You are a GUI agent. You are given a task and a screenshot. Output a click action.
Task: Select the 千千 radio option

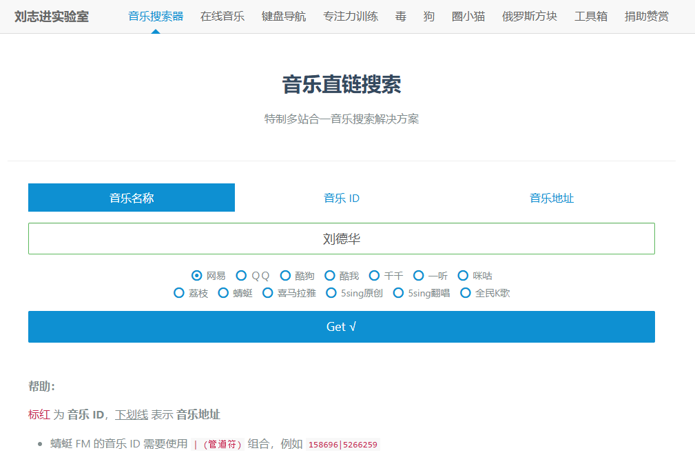[x=374, y=276]
